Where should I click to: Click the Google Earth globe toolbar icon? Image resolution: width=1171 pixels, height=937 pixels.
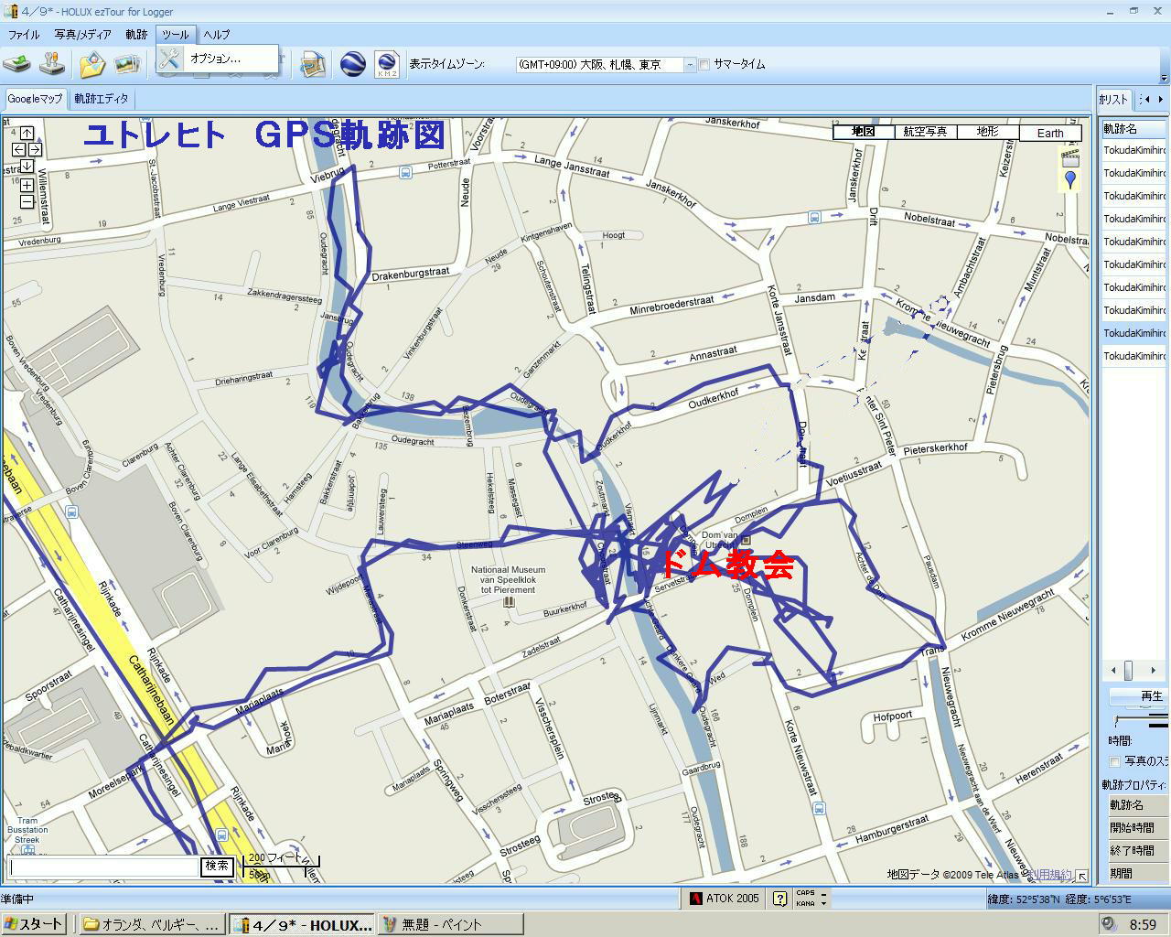point(353,63)
